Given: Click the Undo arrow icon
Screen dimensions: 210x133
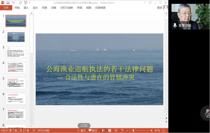Looking at the screenshot, I should tap(13, 2).
